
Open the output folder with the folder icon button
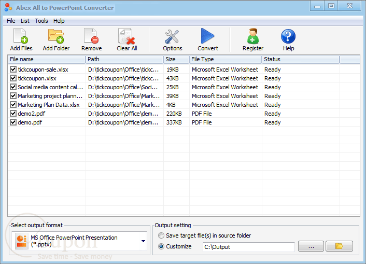(339, 246)
